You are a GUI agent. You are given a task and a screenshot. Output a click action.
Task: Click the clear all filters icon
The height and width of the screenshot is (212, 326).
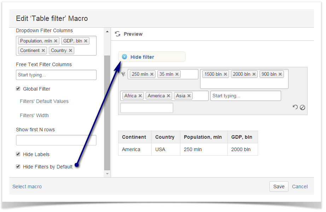(303, 108)
